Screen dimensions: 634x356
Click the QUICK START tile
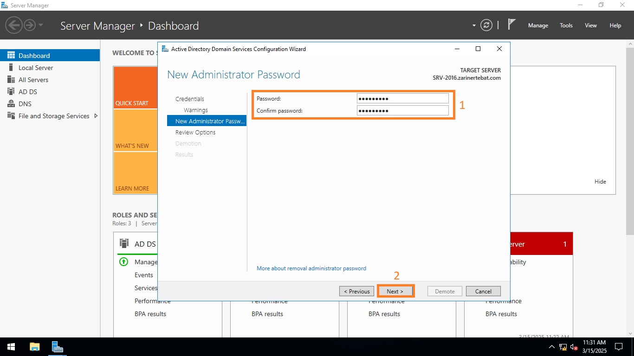[135, 88]
